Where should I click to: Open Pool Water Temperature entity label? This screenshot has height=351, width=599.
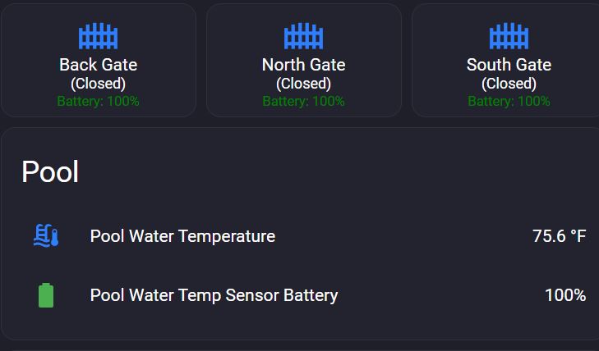[182, 236]
